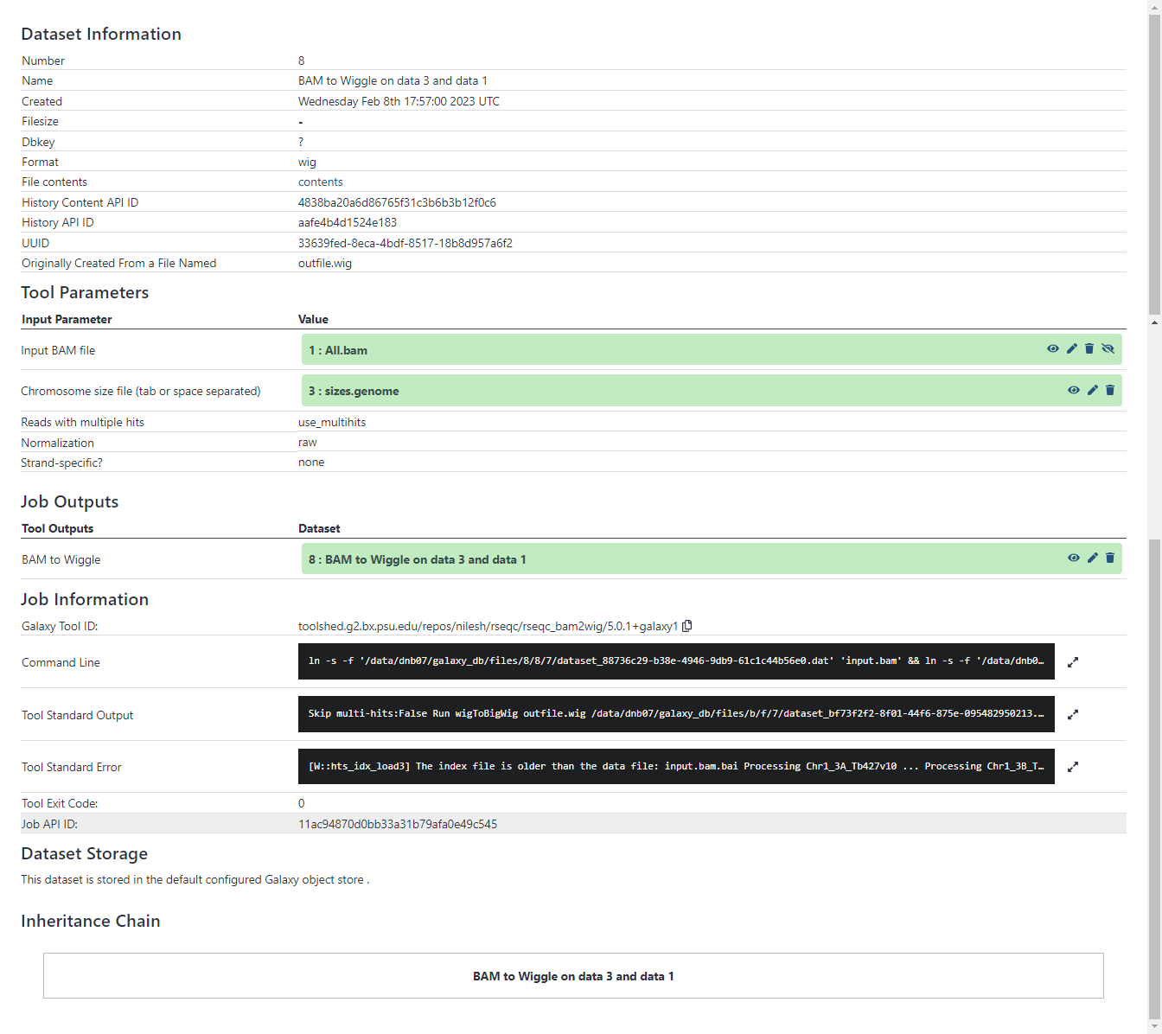Image resolution: width=1162 pixels, height=1034 pixels.
Task: View the All.bam dataset with the eye icon
Action: click(1052, 348)
